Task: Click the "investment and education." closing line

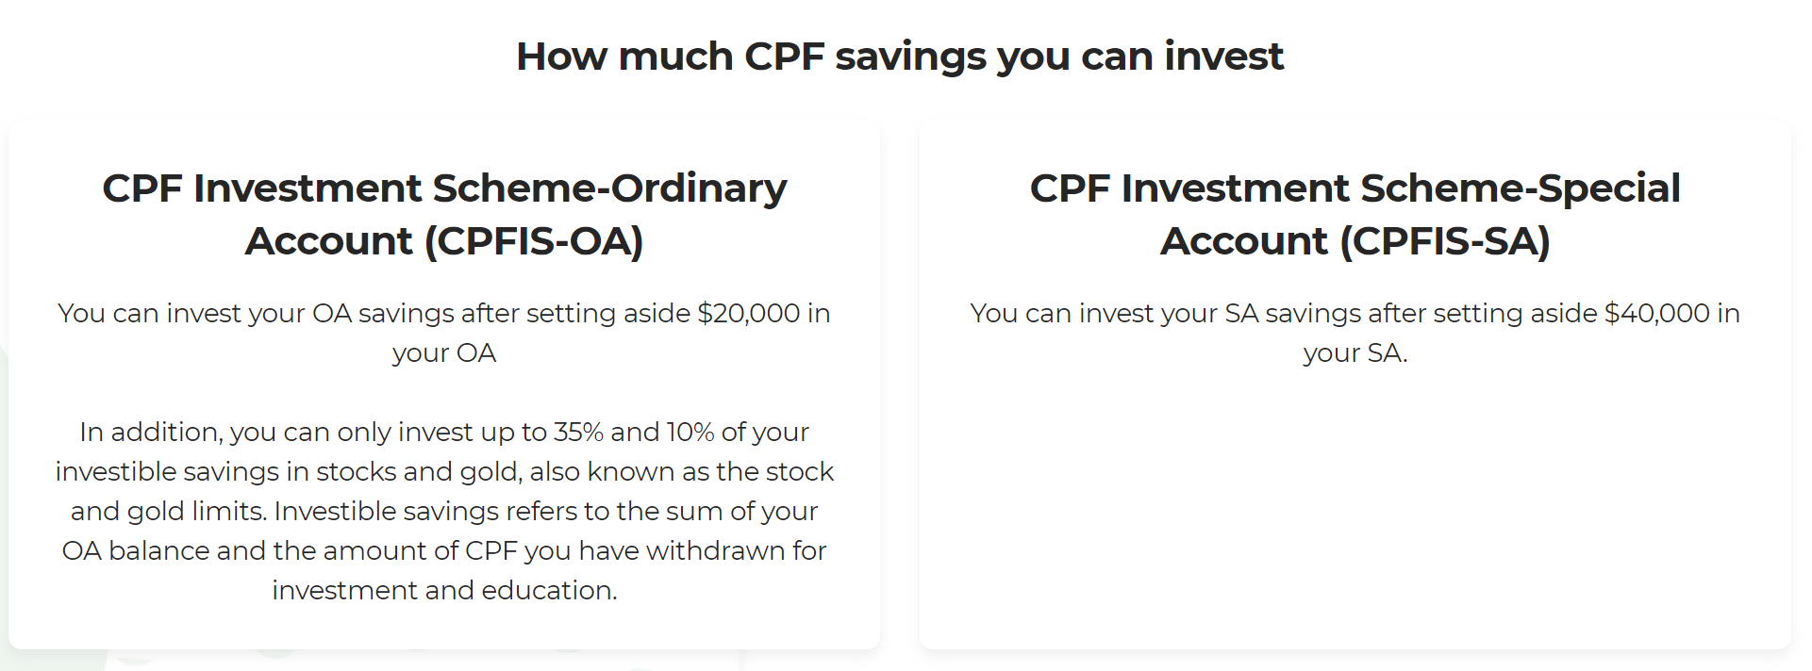Action: [x=444, y=590]
